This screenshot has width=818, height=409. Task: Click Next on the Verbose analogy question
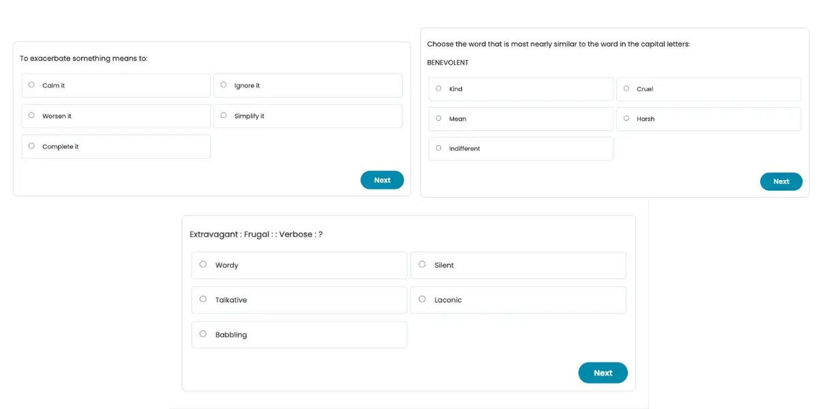point(603,373)
